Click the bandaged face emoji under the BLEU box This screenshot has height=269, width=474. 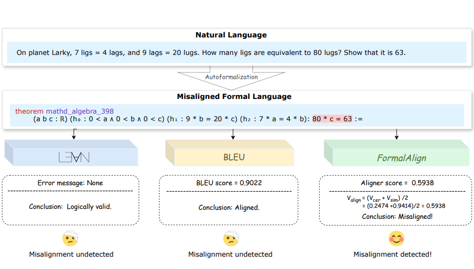coord(231,239)
